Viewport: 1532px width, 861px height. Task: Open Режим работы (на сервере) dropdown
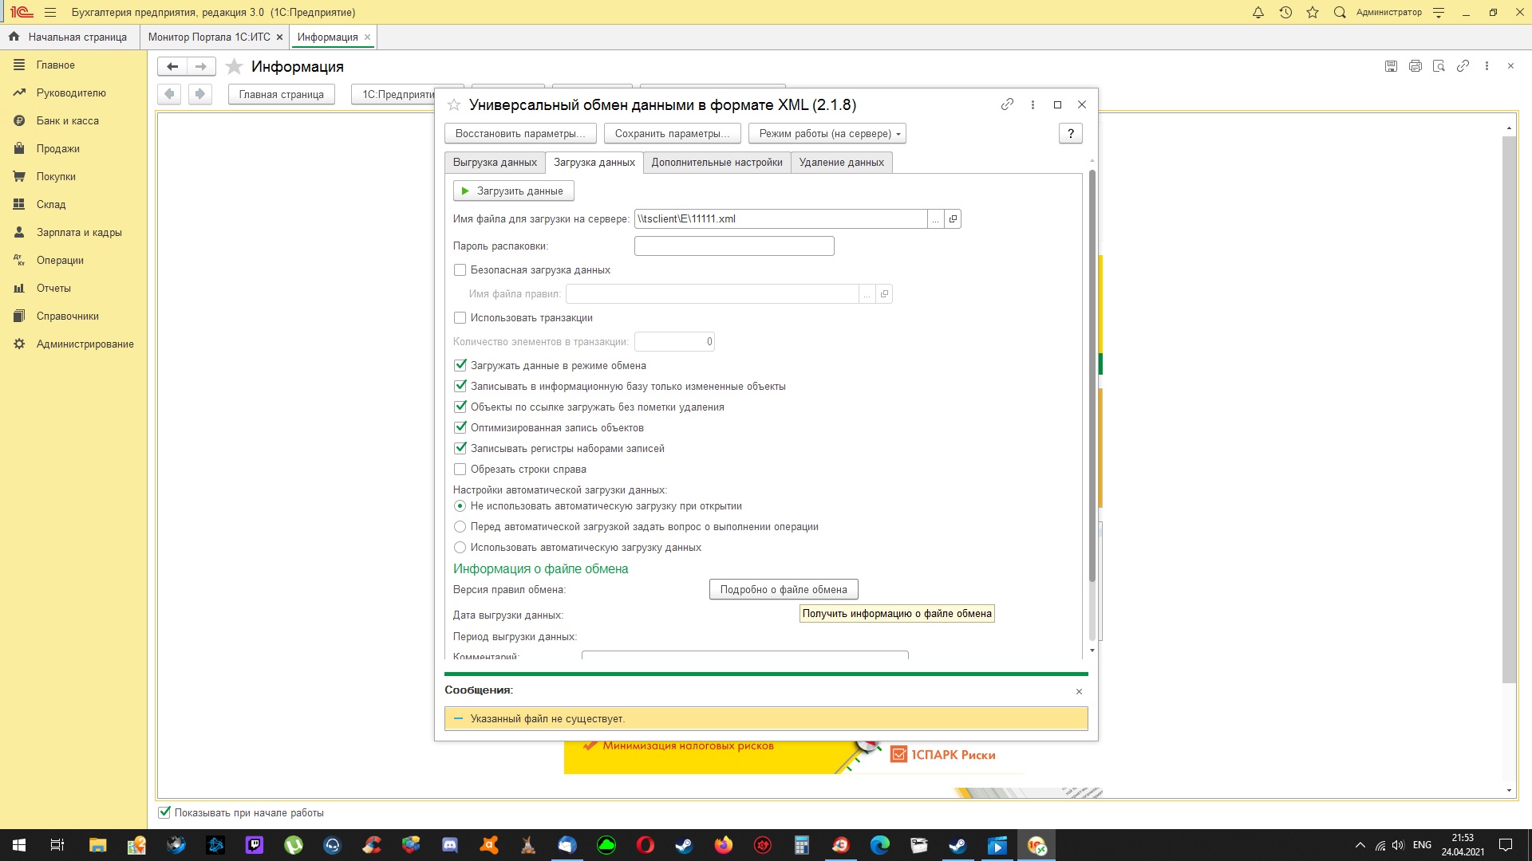[x=827, y=133]
